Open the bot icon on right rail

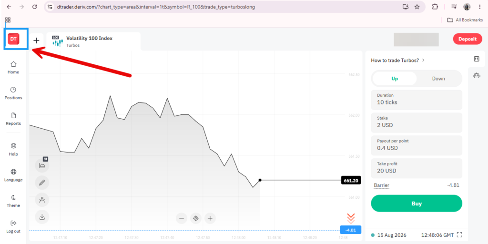tap(477, 75)
